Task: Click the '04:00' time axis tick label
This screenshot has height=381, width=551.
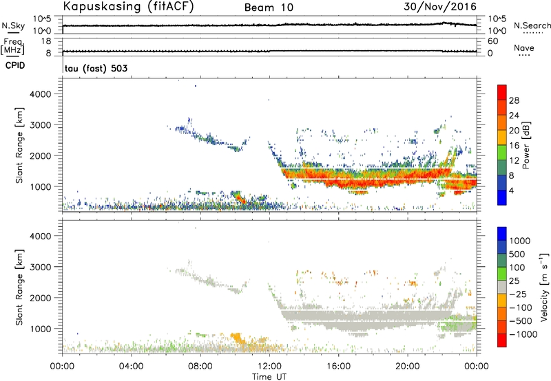Action: tap(131, 367)
